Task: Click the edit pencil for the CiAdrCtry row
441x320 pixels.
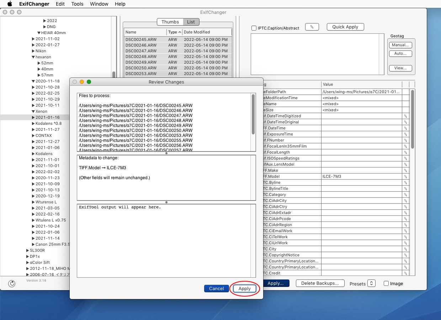Action: (405, 207)
